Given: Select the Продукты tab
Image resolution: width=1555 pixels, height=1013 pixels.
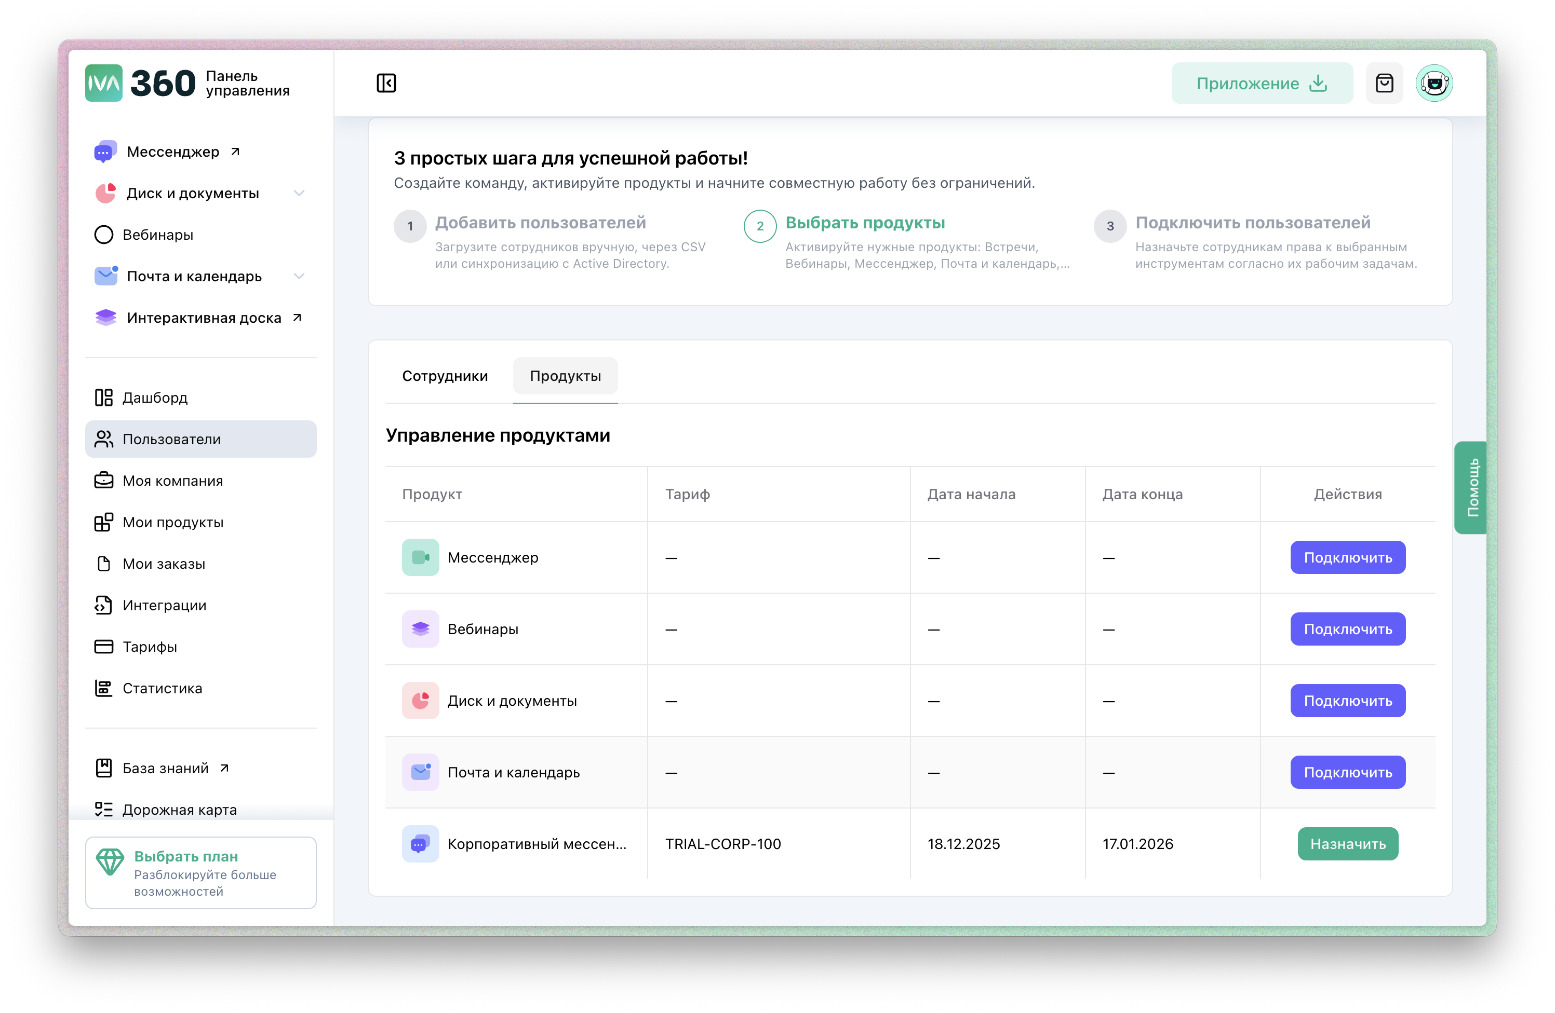Looking at the screenshot, I should click(x=565, y=376).
